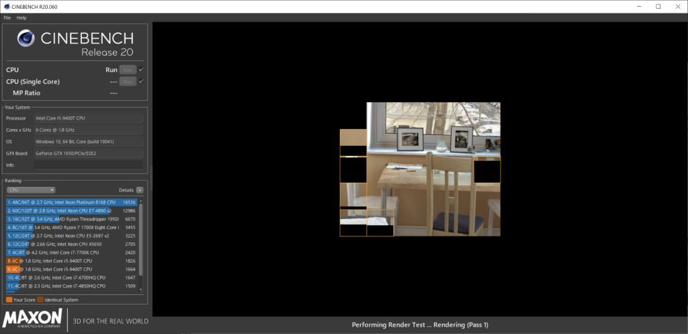Select ranking entry Intel Core i7-7700K
Viewport: 688px width, 334px height.
(71, 253)
